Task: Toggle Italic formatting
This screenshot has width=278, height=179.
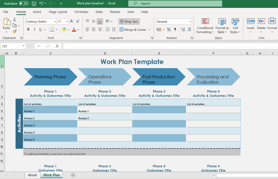Action: pyautogui.click(x=34, y=29)
